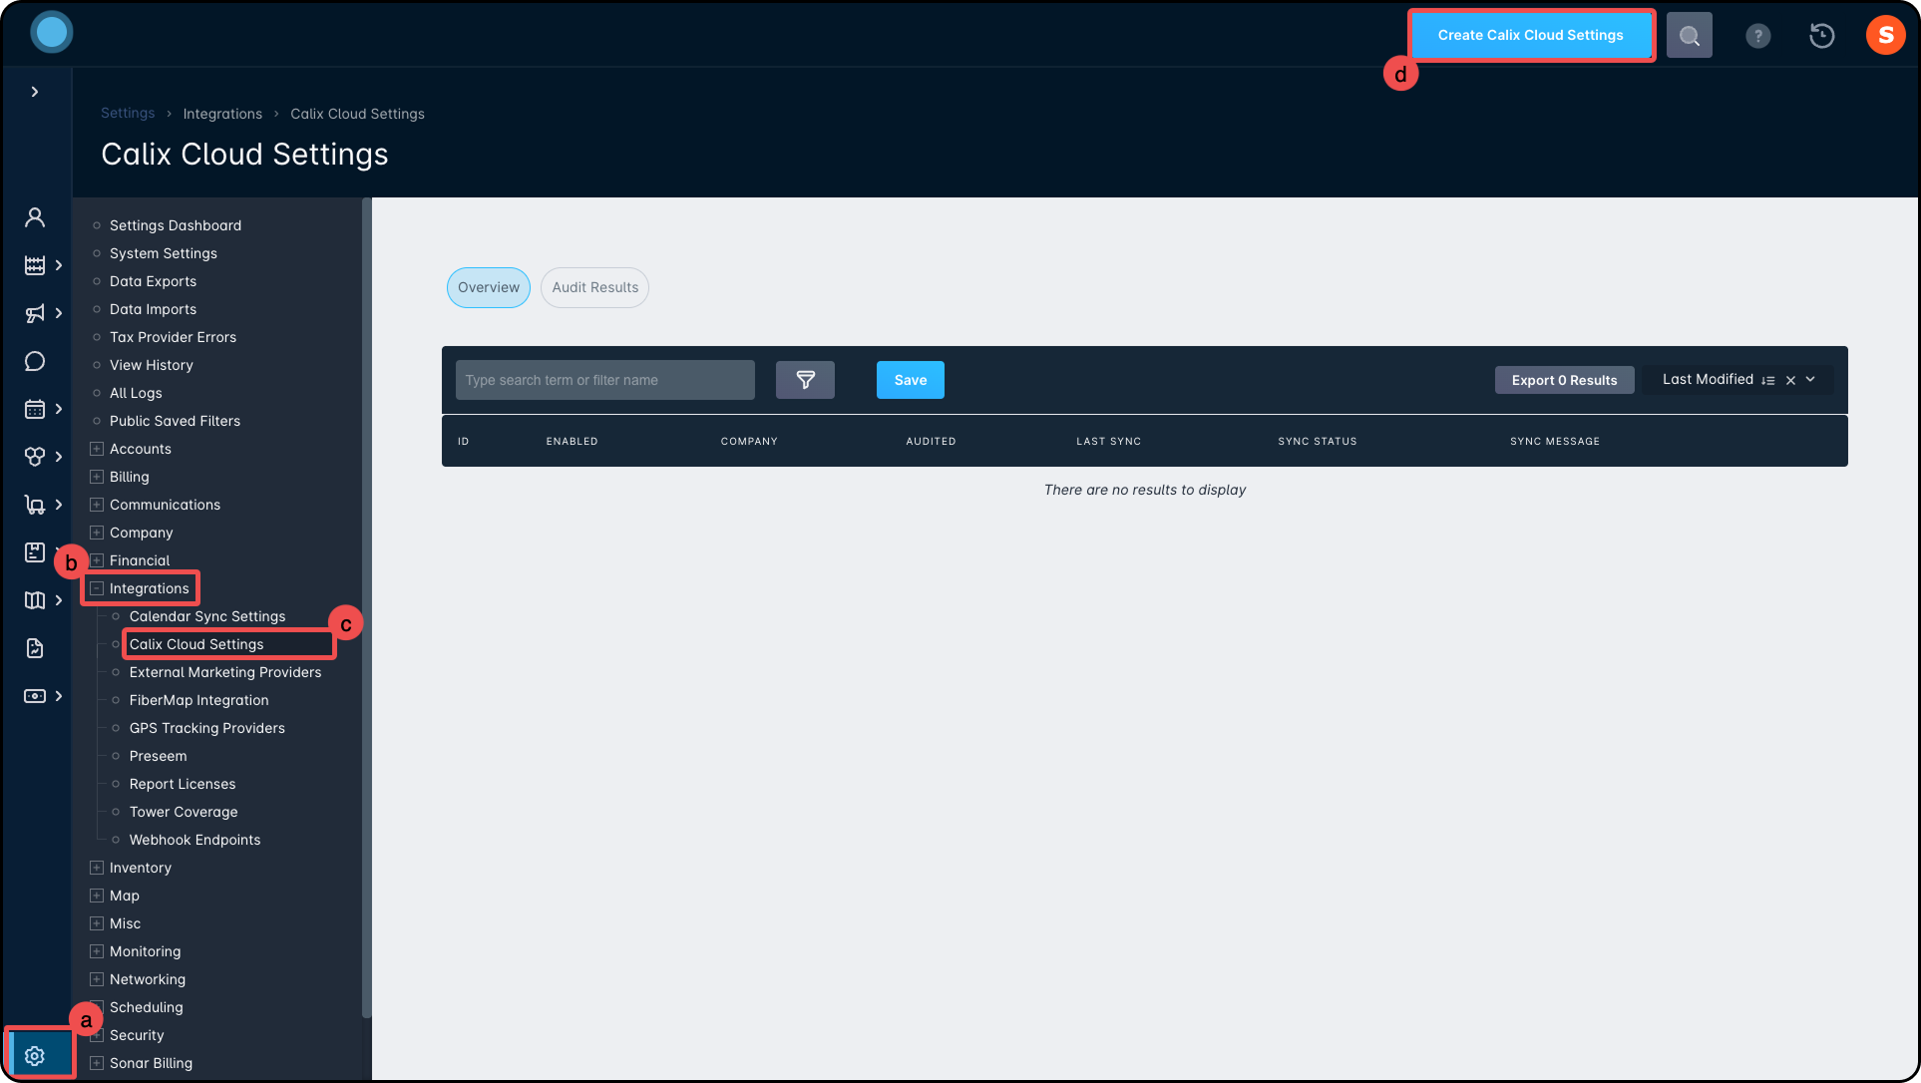
Task: Clear the Last Modified sort with X
Action: coord(1790,380)
